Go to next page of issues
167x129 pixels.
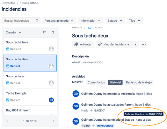click(53, 121)
